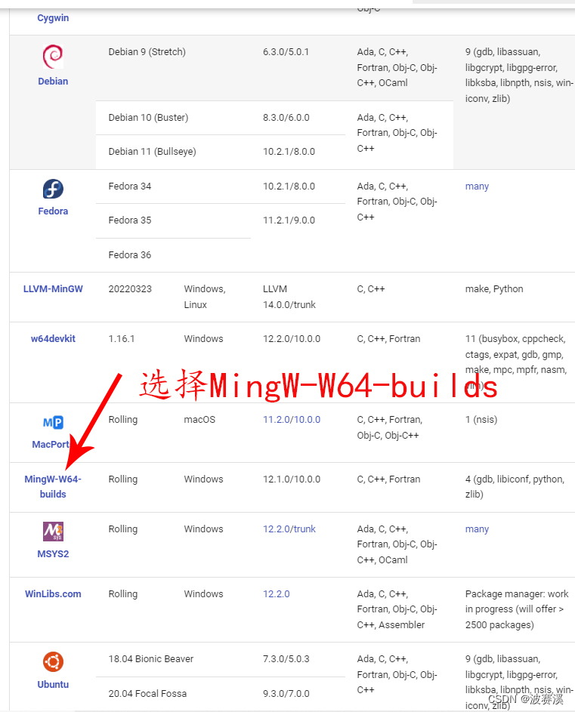The height and width of the screenshot is (712, 575).
Task: Open the Ubuntu text link
Action: (53, 684)
